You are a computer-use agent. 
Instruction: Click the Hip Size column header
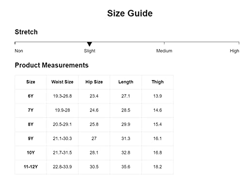94,82
